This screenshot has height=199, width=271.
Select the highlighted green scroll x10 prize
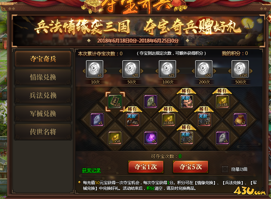coord(115,101)
